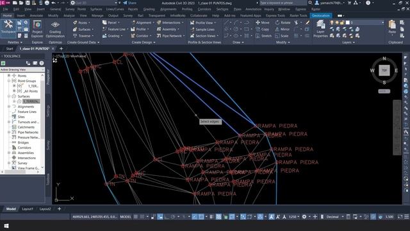
Task: Add a new drawing tab with plus
Action: [x=61, y=49]
